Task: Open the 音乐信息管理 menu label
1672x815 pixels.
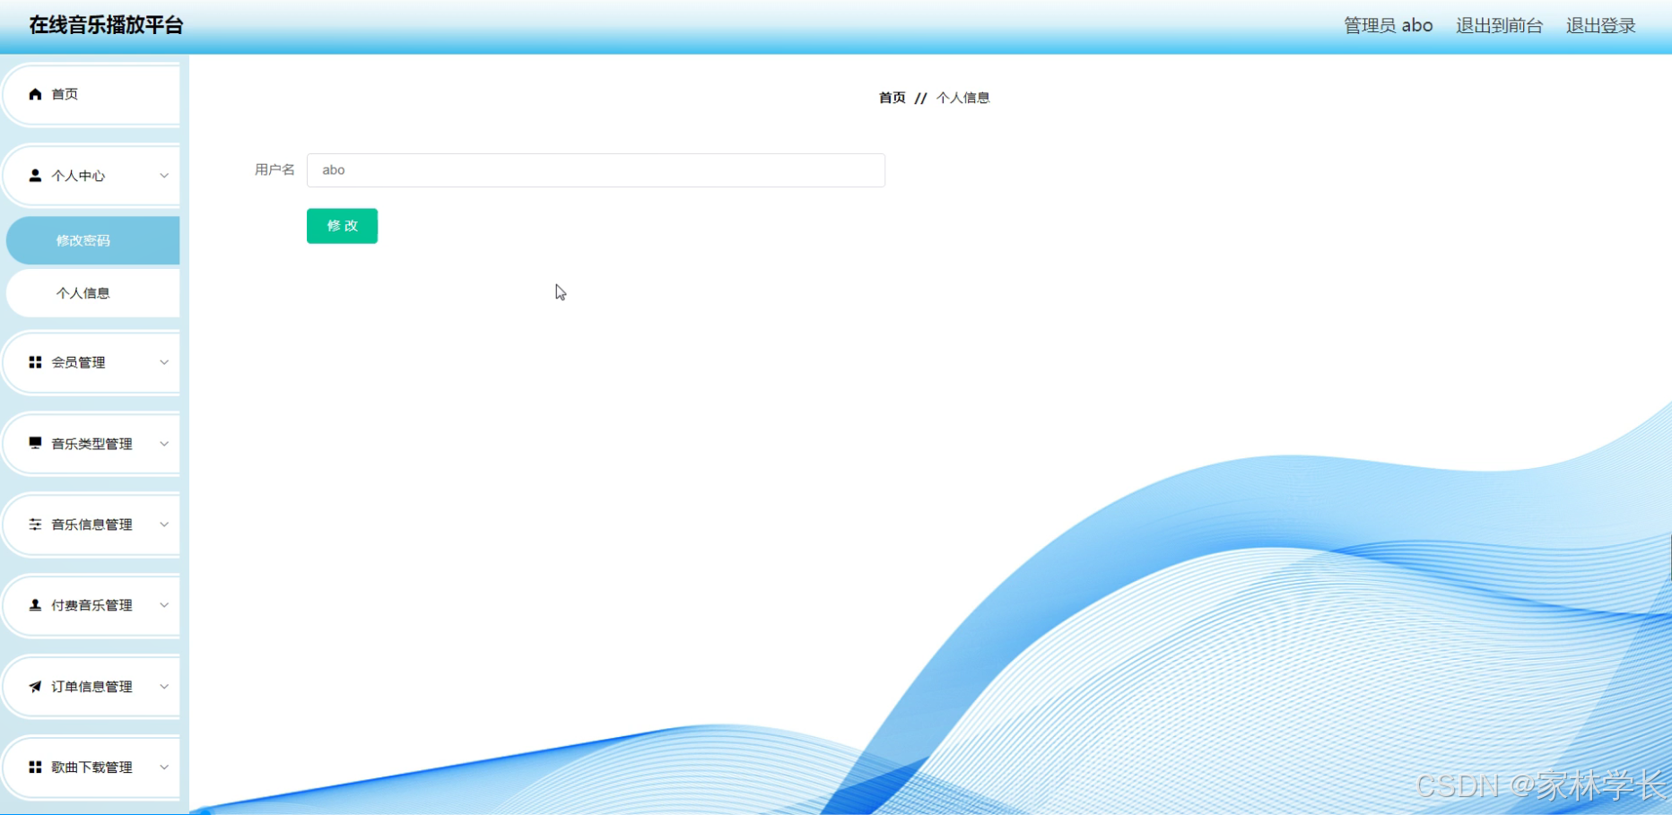Action: tap(91, 525)
